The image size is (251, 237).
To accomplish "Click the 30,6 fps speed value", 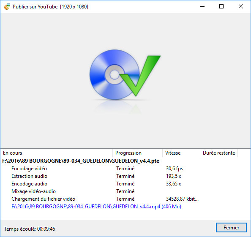I will point(175,169).
